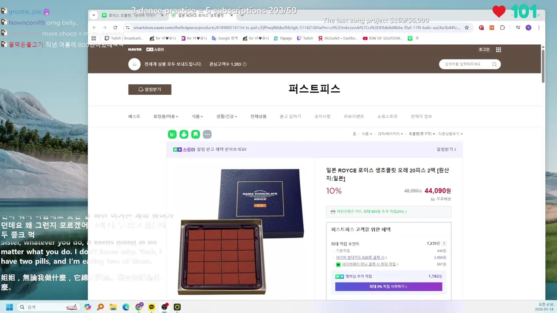Viewport: 557px width, 313px height.
Task: Expand the 다른상품보기 dropdown
Action: point(450,134)
